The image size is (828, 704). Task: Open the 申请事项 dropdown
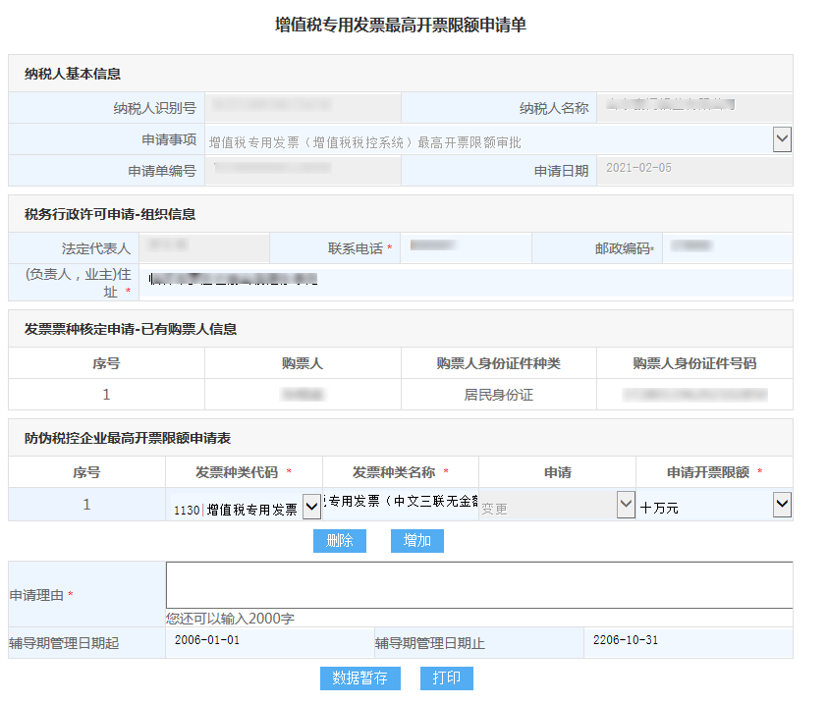pos(782,139)
